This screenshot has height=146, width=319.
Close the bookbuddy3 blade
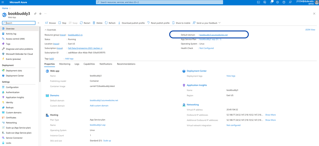tap(314, 14)
